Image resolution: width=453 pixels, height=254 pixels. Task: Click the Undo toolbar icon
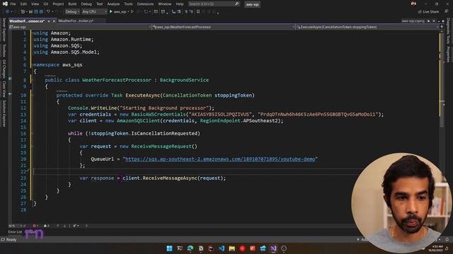click(x=48, y=12)
